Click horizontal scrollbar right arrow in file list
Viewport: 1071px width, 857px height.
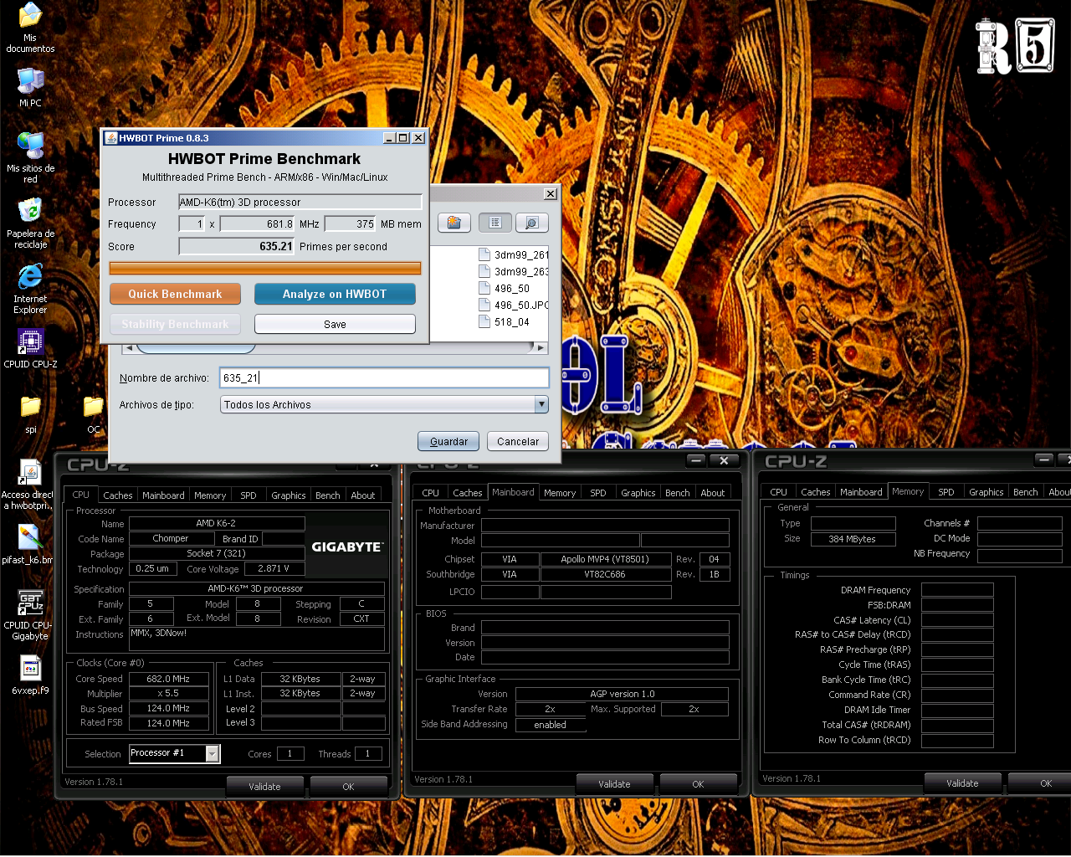[x=541, y=347]
